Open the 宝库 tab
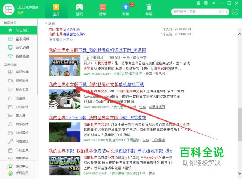 [56, 10]
